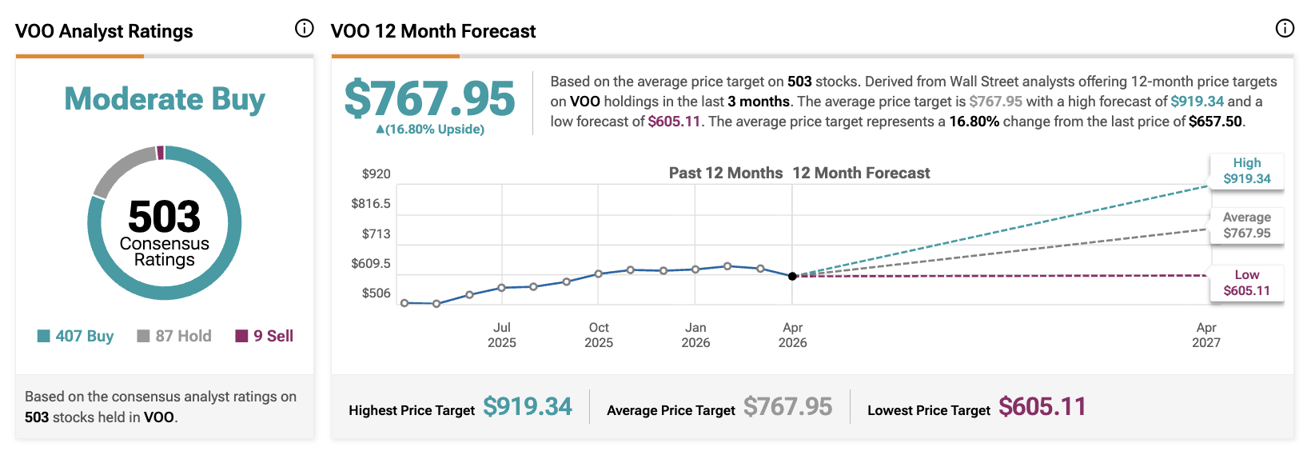Viewport: 1311px width, 459px height.
Task: Open the Low $605.11 forecast tag
Action: click(1247, 283)
